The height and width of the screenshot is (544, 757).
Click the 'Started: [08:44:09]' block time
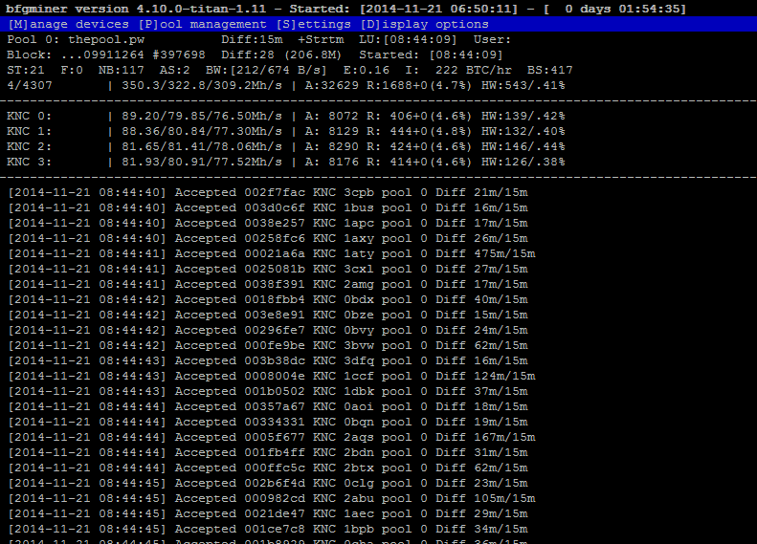[431, 55]
